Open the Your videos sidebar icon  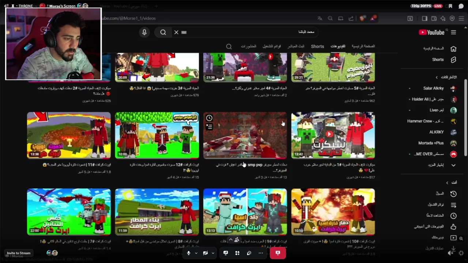click(x=453, y=237)
